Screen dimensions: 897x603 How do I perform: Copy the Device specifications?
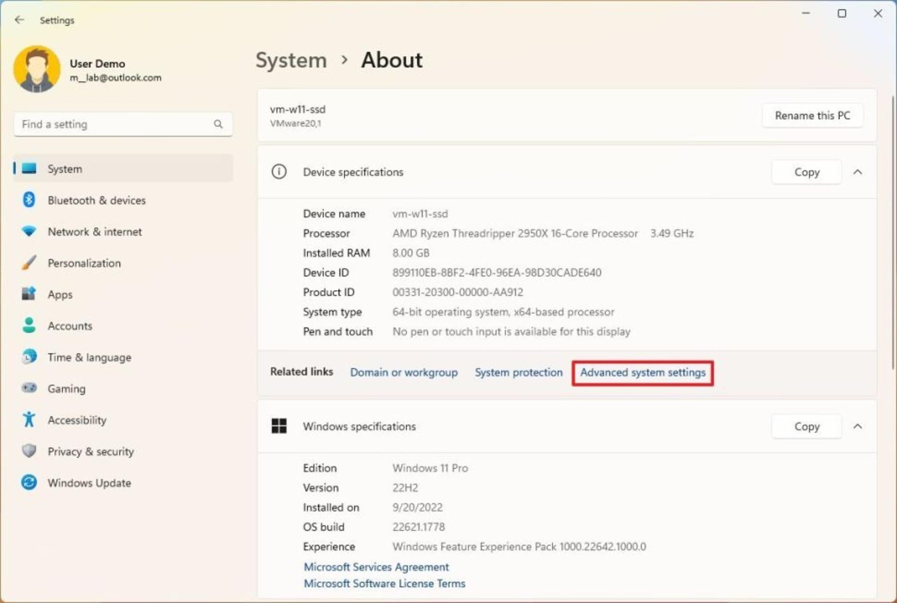click(806, 172)
